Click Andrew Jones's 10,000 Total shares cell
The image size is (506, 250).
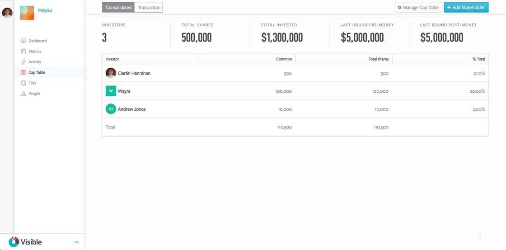[381, 109]
